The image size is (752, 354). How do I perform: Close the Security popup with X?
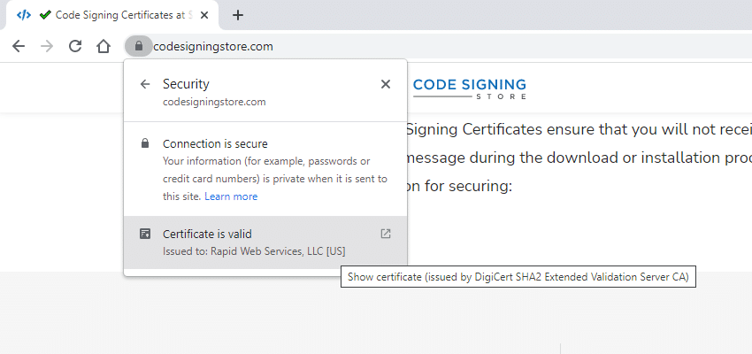click(x=385, y=84)
